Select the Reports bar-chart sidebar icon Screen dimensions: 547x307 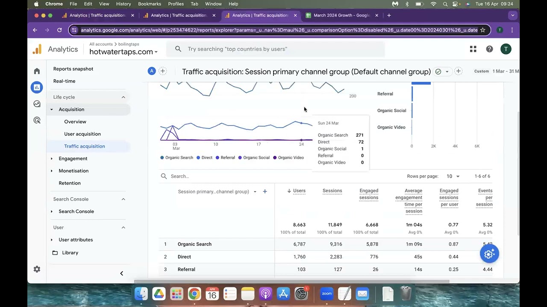[37, 87]
